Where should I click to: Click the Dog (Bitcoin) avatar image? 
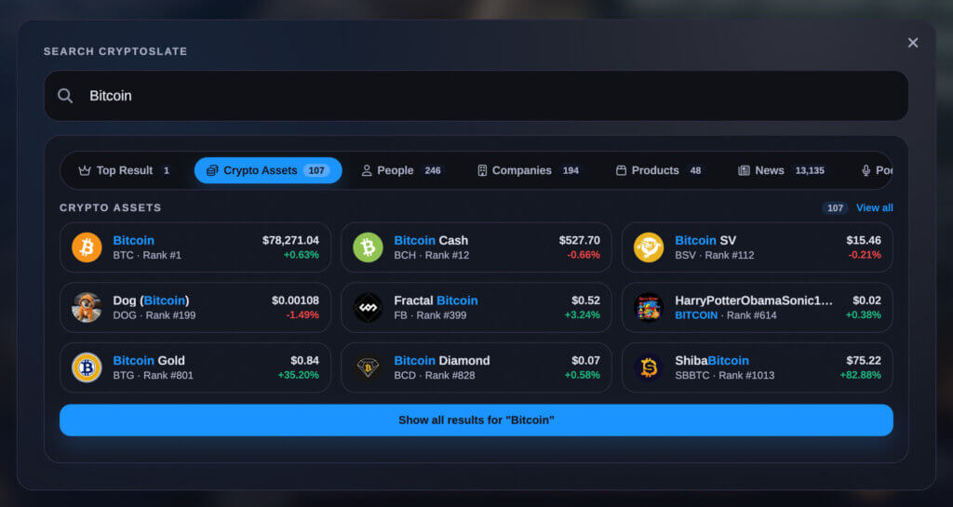(87, 307)
